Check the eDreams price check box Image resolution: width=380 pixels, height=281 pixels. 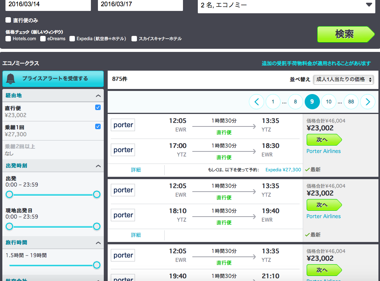point(43,39)
